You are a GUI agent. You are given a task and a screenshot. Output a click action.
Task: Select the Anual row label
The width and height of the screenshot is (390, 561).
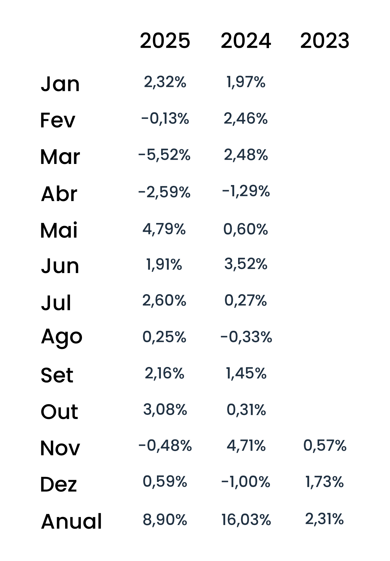coord(71,521)
